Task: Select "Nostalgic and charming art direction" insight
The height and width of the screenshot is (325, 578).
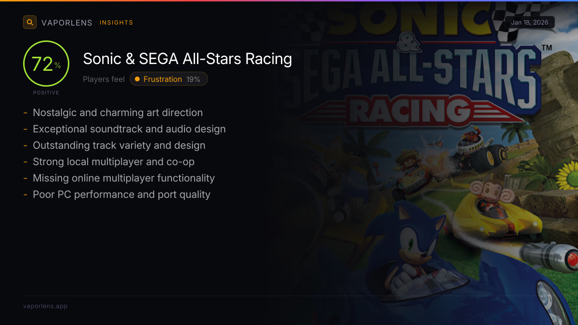Action: coord(118,113)
